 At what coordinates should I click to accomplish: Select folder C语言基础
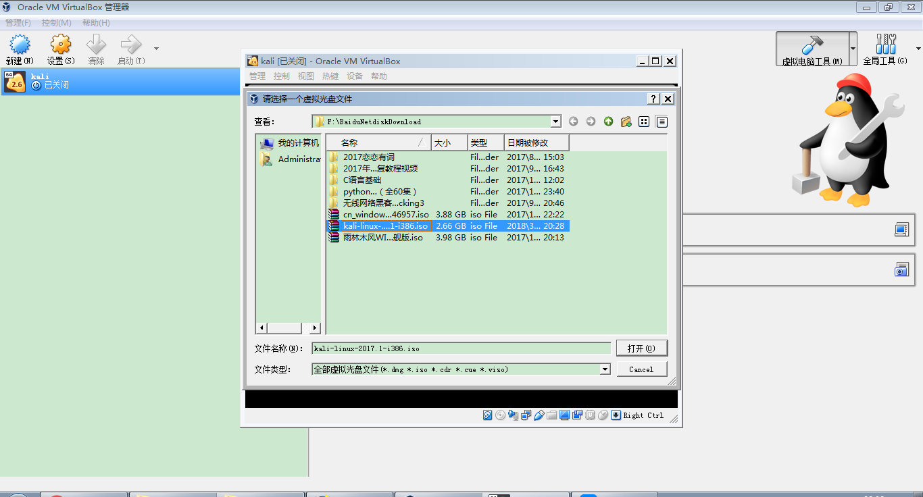point(361,180)
